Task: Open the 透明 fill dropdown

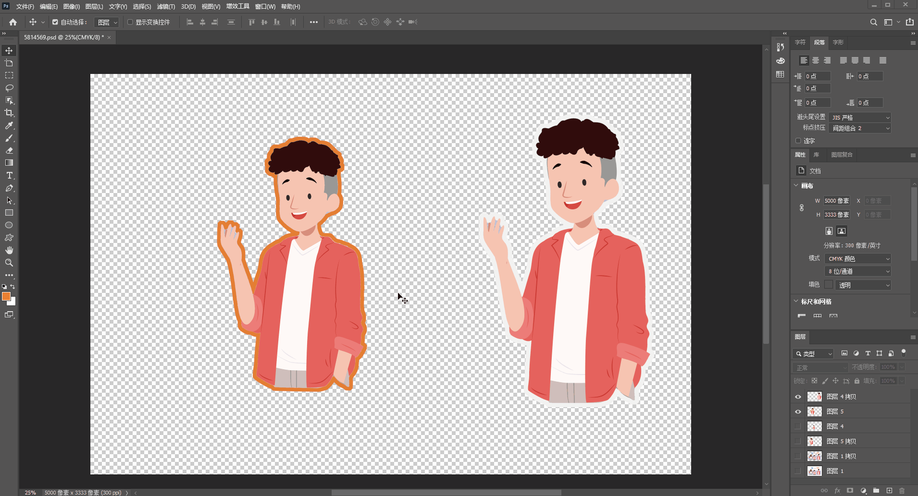Action: click(x=863, y=285)
